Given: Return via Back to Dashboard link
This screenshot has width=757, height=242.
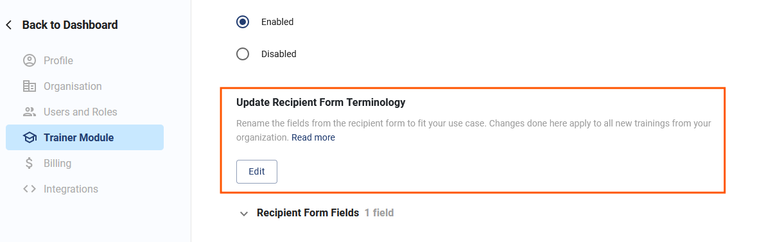Looking at the screenshot, I should coord(70,25).
